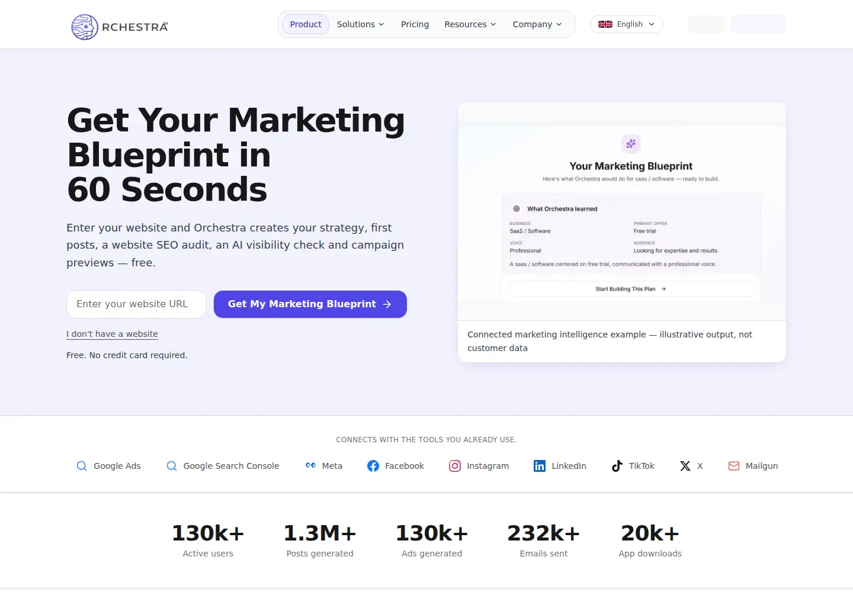
Task: Click the Free. No credit card required text
Action: pyautogui.click(x=127, y=355)
